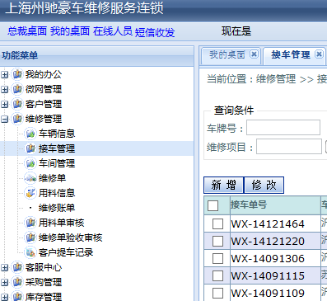Check the box for WX-14121220

[x=217, y=242]
